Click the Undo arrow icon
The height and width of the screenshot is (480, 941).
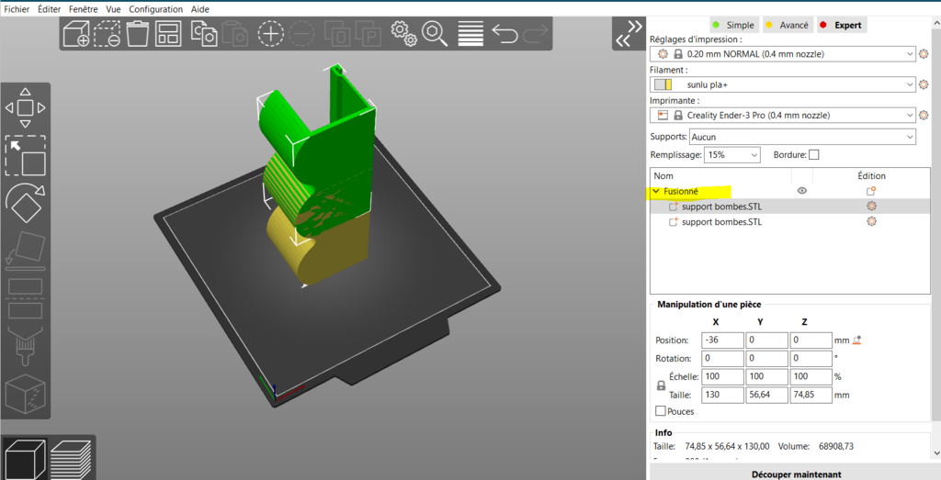(505, 34)
